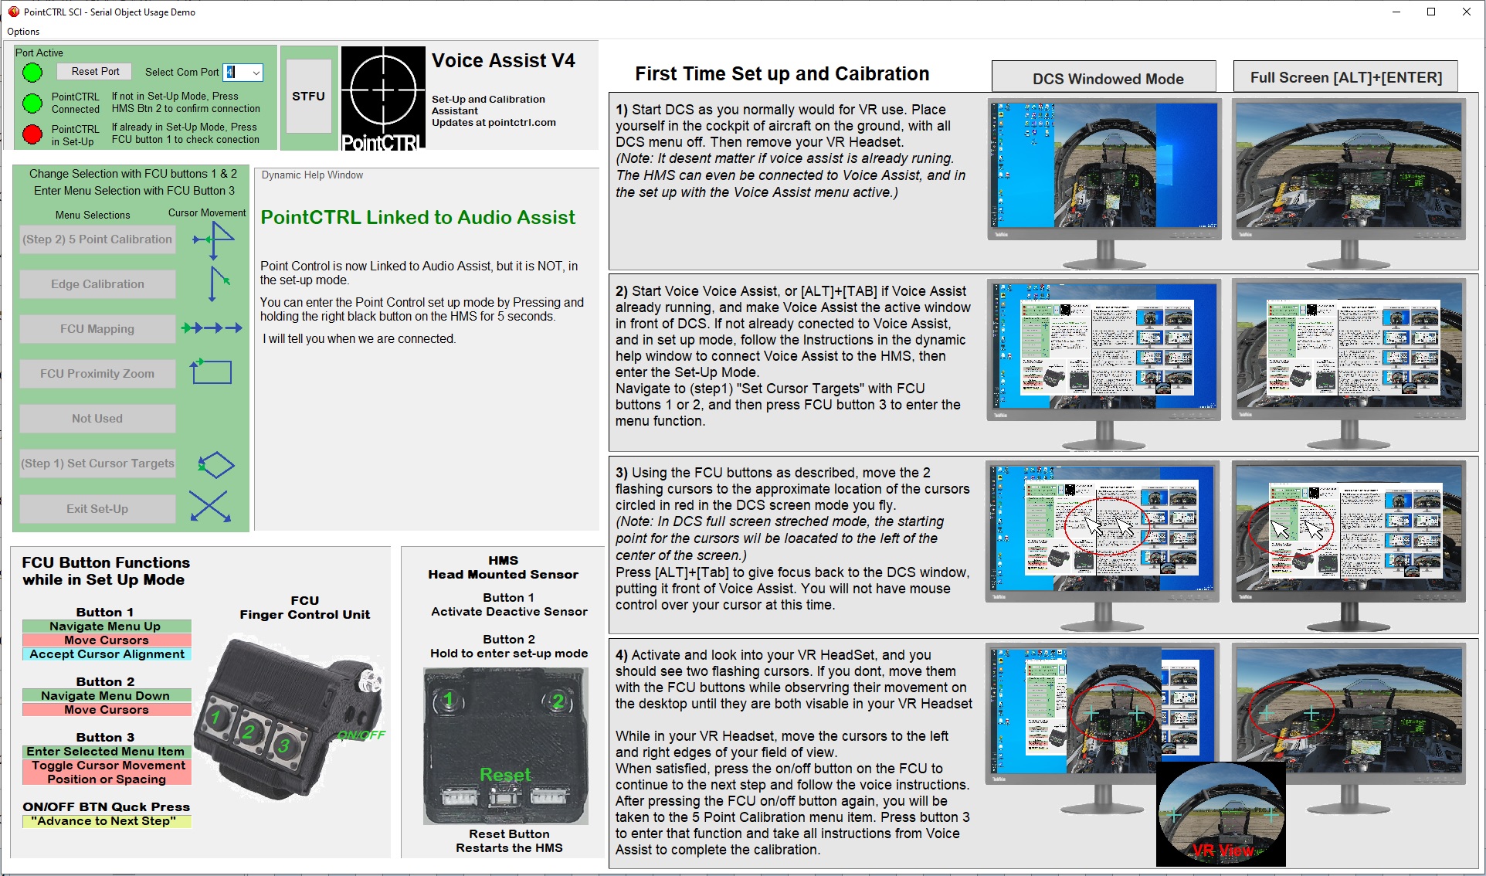Click the Port Active green indicator
Image resolution: width=1486 pixels, height=876 pixels.
[32, 73]
